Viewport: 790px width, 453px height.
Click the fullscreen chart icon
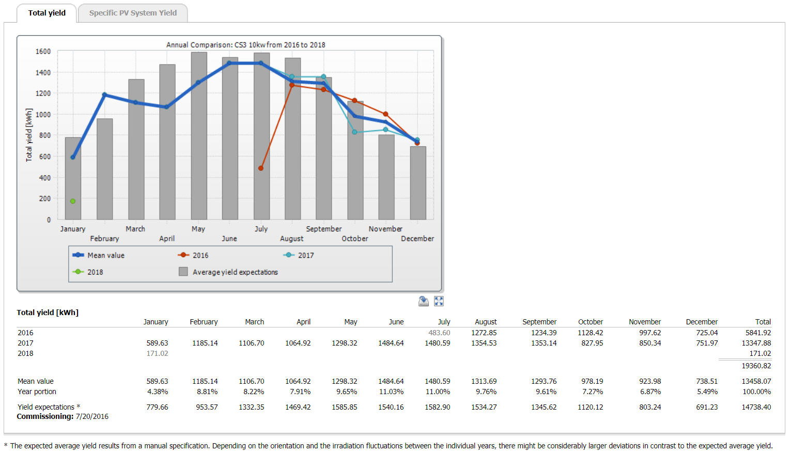[439, 301]
